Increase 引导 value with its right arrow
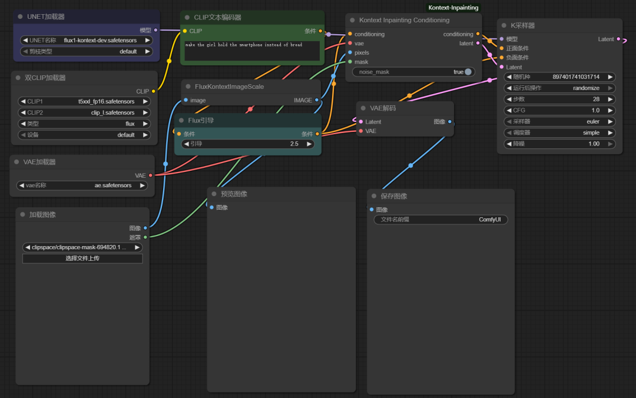The width and height of the screenshot is (636, 398). (x=309, y=144)
